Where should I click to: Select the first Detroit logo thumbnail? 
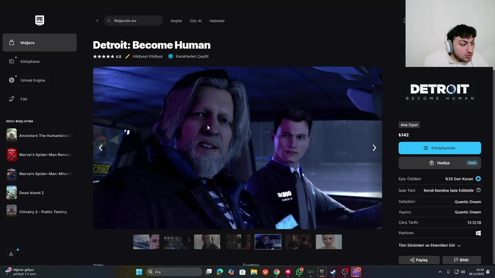tap(146, 242)
